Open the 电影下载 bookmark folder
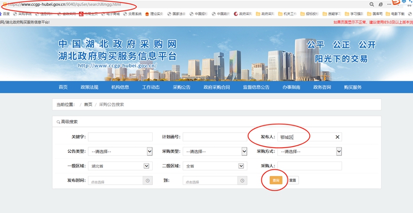This screenshot has height=213, width=413. tap(395, 14)
